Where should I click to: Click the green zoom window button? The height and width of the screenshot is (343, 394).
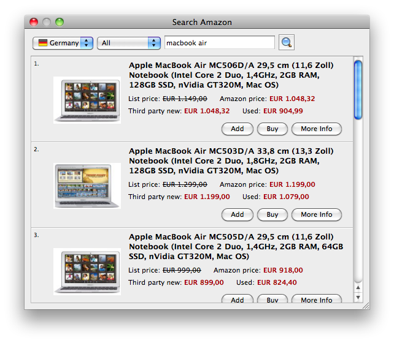point(60,22)
